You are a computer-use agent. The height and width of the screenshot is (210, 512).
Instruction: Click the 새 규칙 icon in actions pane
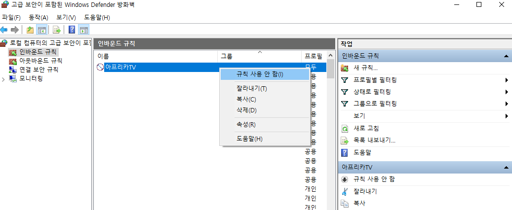(345, 68)
